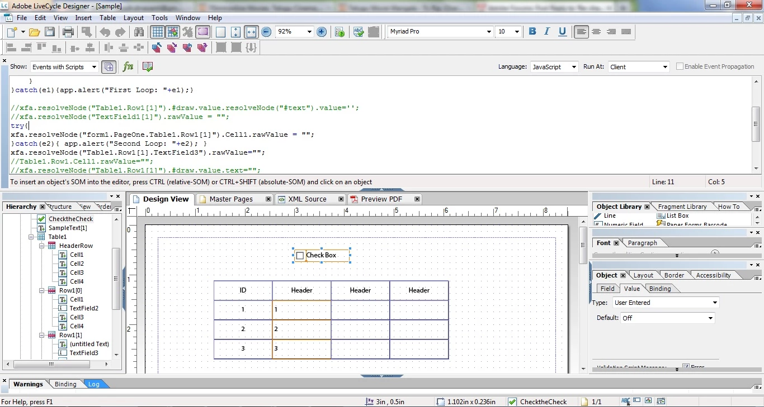Save the form using the floppy disk icon

[50, 32]
